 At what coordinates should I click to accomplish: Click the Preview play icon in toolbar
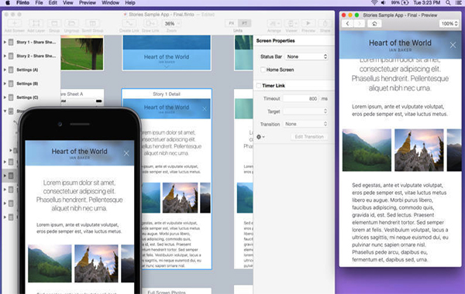tap(308, 23)
